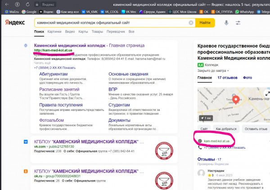Open the VK_КМК bookmark
Image resolution: width=270 pixels, height=190 pixels.
[x=90, y=12]
